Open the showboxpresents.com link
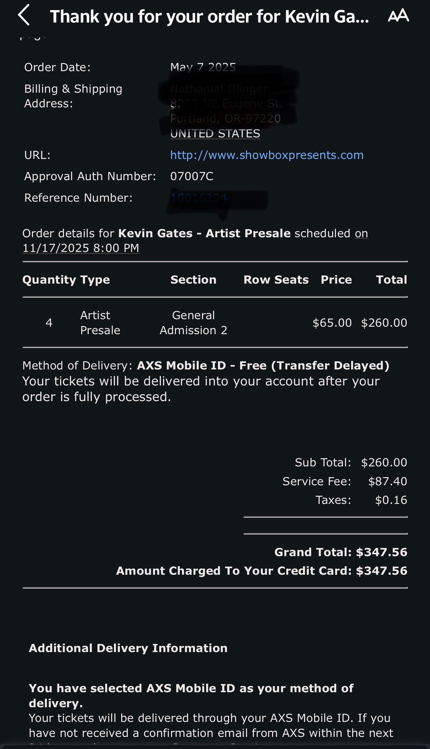Viewport: 430px width, 749px height. point(267,155)
